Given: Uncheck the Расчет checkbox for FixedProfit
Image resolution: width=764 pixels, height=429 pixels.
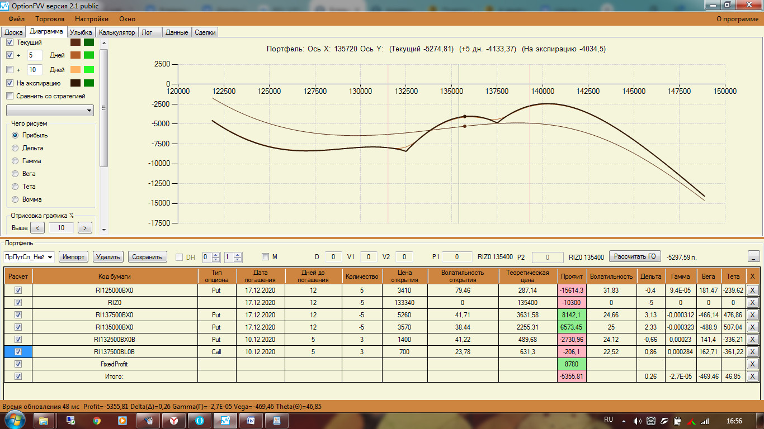Looking at the screenshot, I should [x=18, y=364].
